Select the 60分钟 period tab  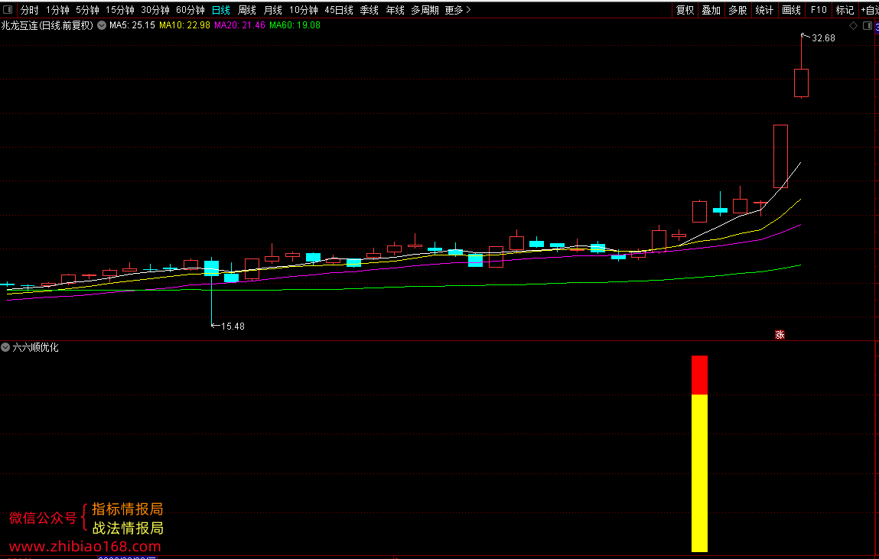[x=190, y=10]
